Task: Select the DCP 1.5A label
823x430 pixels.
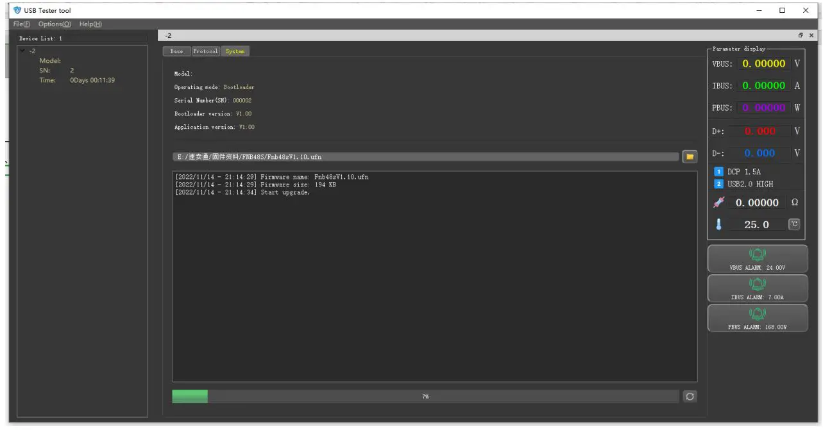Action: pyautogui.click(x=744, y=172)
